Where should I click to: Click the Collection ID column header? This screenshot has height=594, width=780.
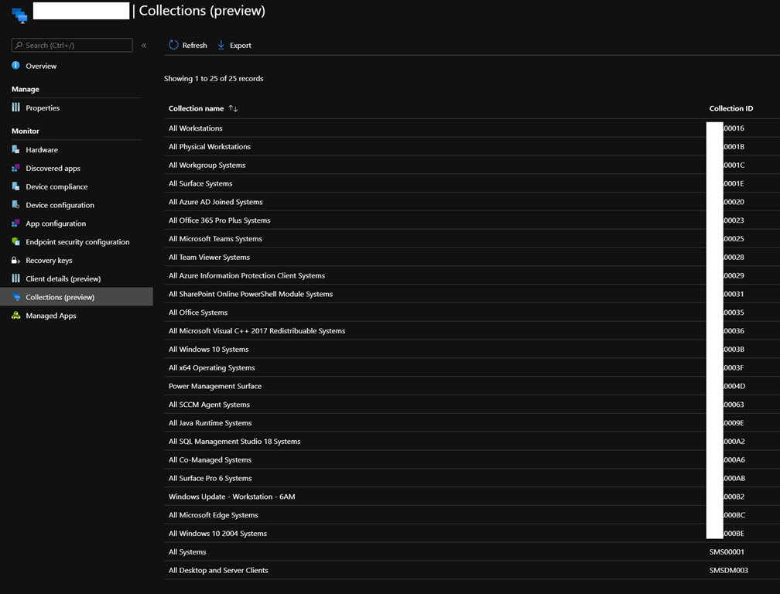730,108
